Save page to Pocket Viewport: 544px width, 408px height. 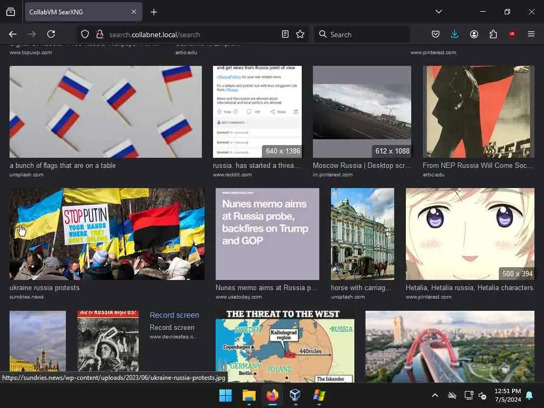coord(436,34)
